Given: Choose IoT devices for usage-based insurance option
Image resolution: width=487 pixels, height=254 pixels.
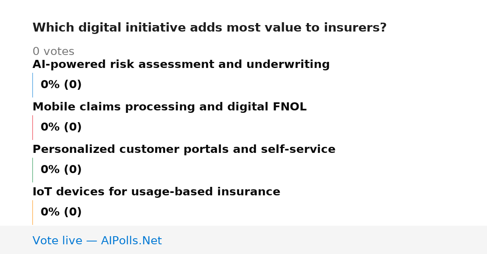Looking at the screenshot, I should (156, 192).
